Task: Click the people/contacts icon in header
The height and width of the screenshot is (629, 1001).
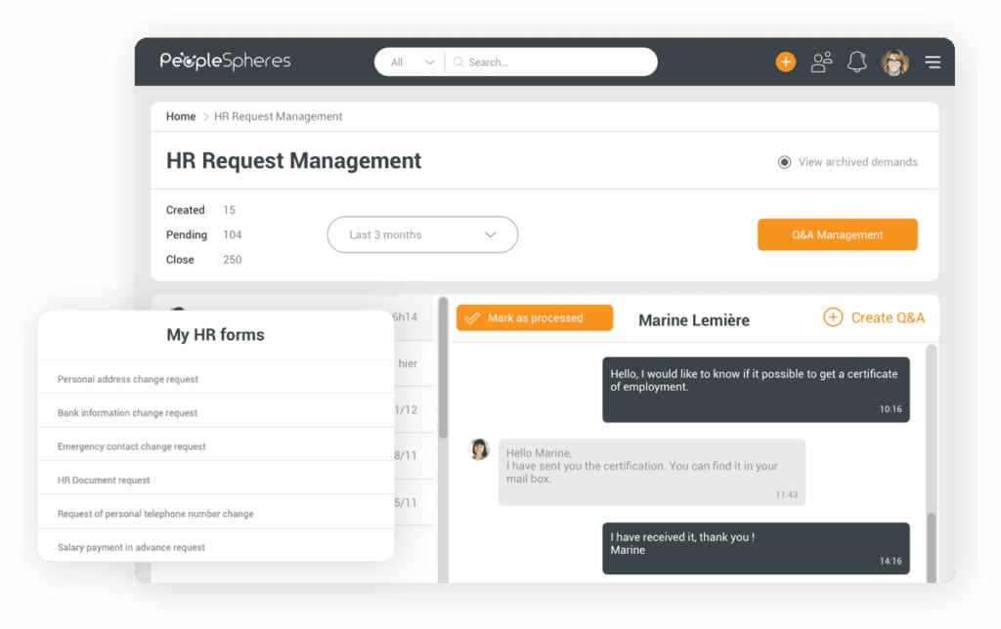Action: (x=821, y=61)
